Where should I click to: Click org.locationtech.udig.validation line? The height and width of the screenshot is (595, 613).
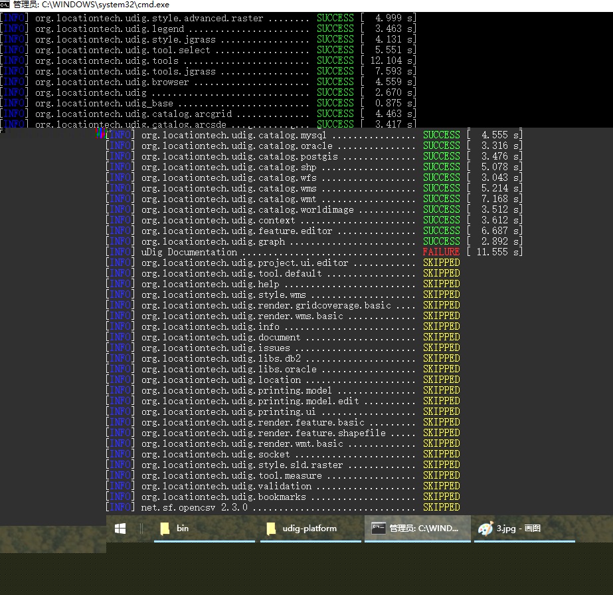(283, 486)
